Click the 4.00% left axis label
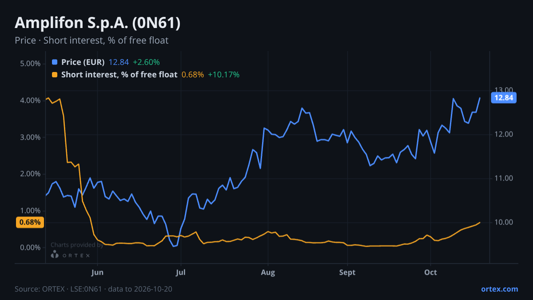This screenshot has width=533, height=300. (x=30, y=100)
